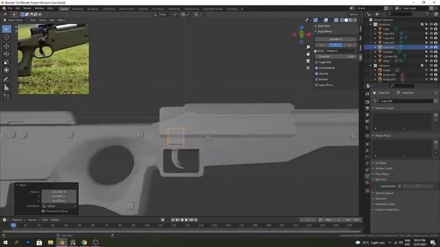Open the Tool properties tab icon

(367, 94)
